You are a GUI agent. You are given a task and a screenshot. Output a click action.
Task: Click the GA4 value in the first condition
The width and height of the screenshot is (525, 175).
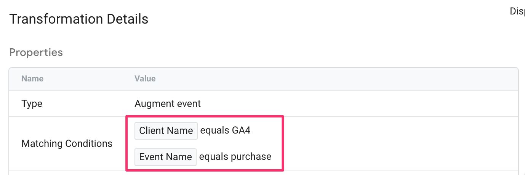pyautogui.click(x=241, y=130)
